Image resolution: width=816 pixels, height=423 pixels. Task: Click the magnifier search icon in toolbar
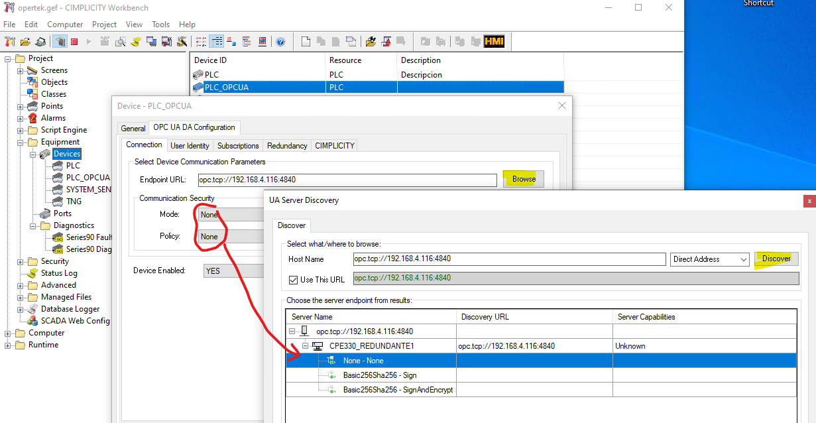121,41
